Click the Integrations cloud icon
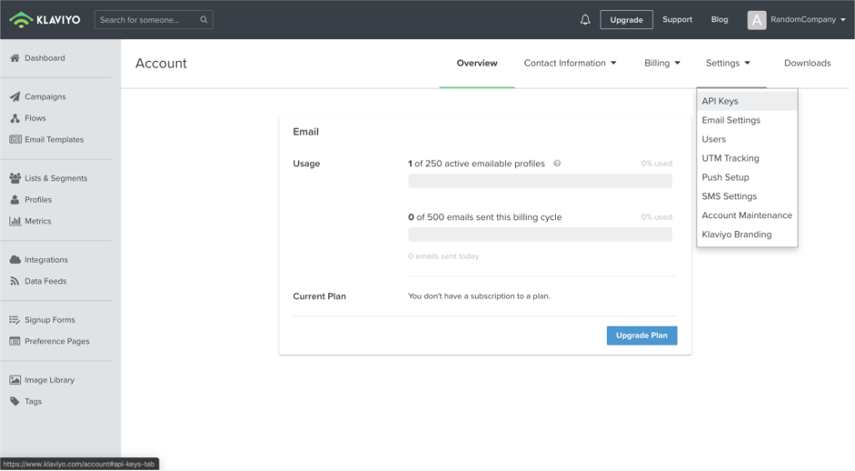The height and width of the screenshot is (471, 855). pyautogui.click(x=15, y=260)
